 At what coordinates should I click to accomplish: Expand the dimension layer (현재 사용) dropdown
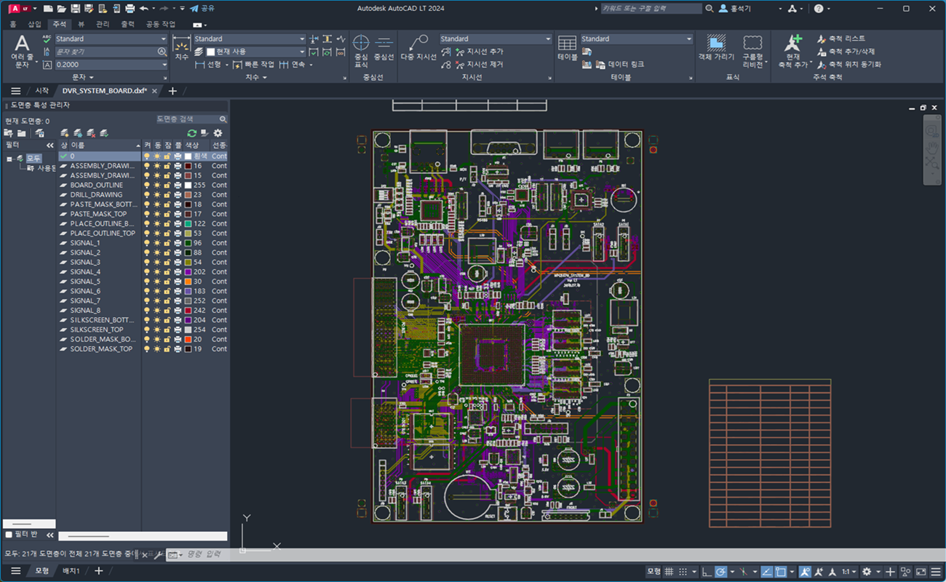[x=303, y=52]
